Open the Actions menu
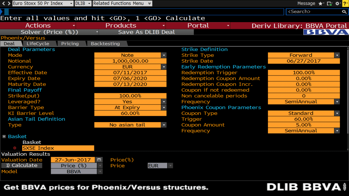Screen dimensions: 349x196 coord(38,26)
